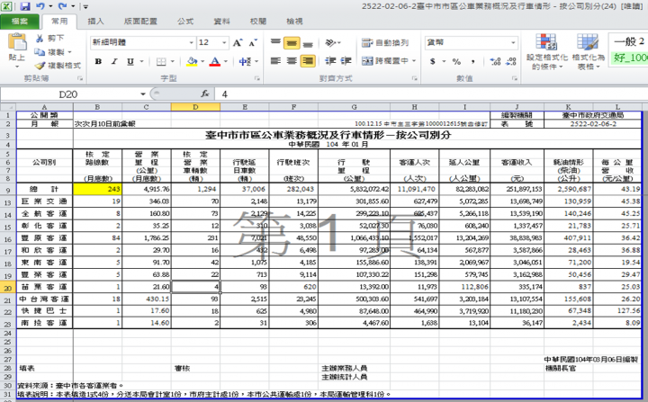Save the workbook using the disk icon
The width and height of the screenshot is (648, 402).
tap(25, 6)
